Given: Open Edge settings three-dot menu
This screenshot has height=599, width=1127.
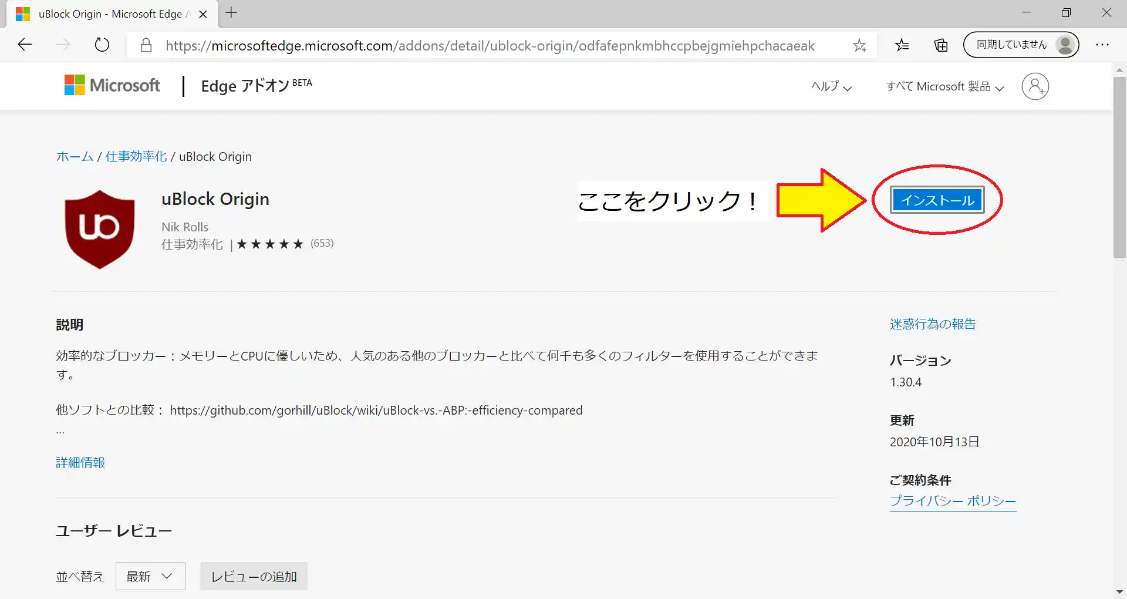Looking at the screenshot, I should [1102, 45].
